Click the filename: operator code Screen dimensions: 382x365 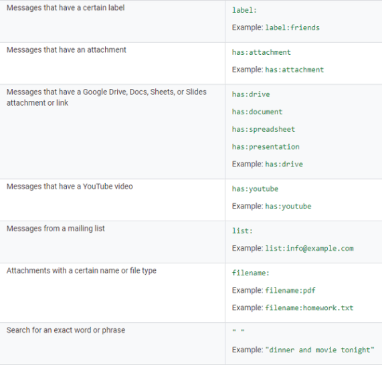pos(251,273)
